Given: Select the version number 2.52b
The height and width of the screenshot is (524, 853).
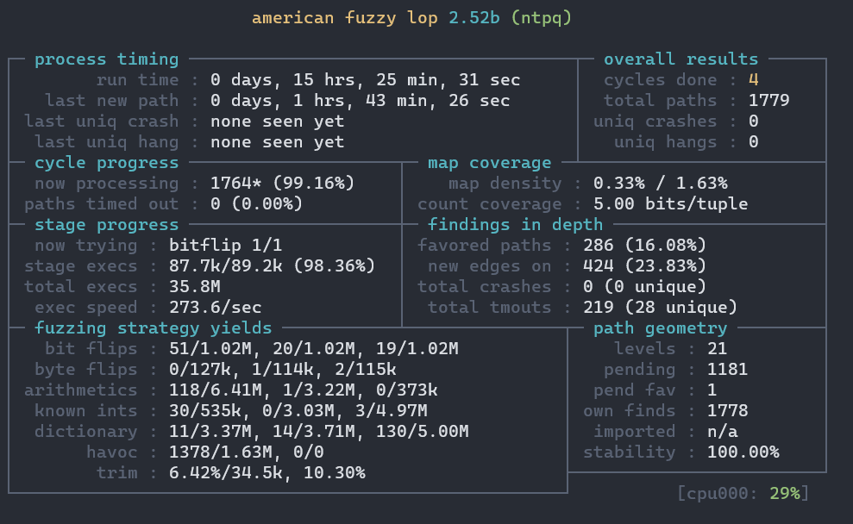Looking at the screenshot, I should [474, 18].
